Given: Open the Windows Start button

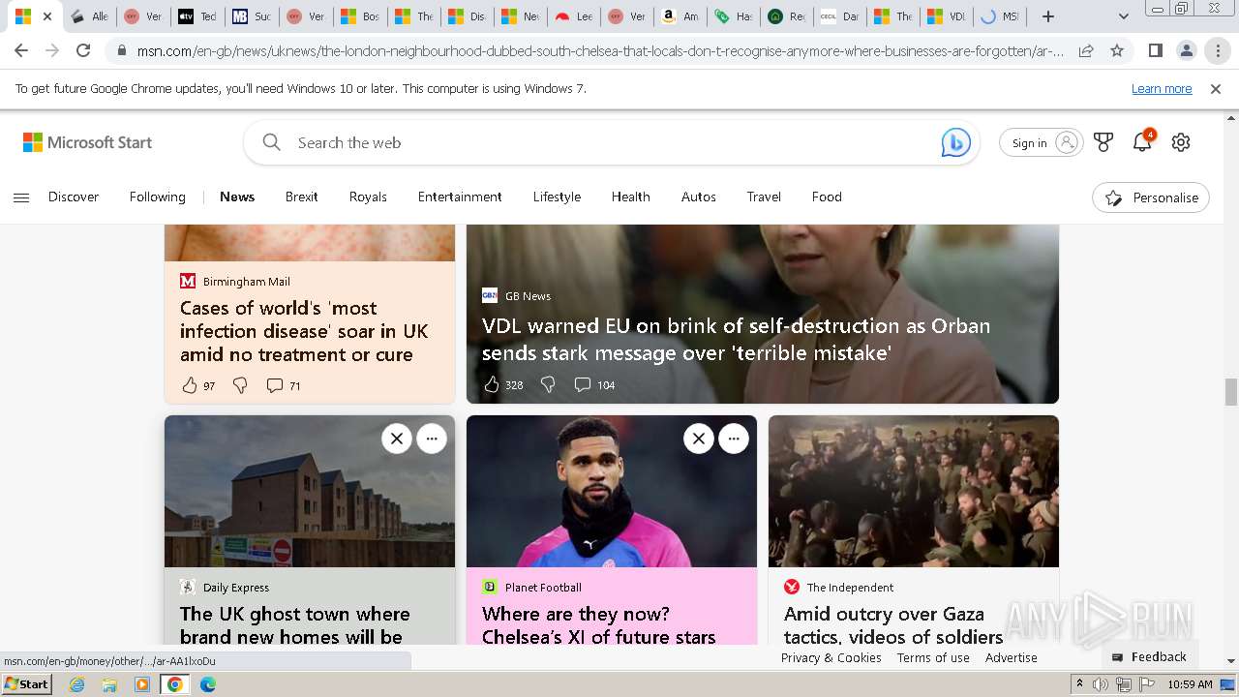Looking at the screenshot, I should (27, 683).
